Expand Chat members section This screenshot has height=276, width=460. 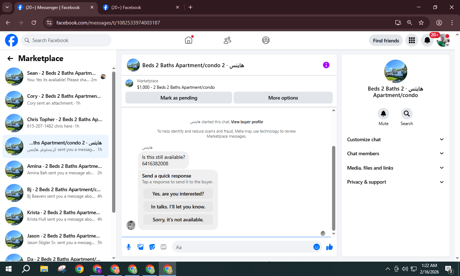pos(395,153)
